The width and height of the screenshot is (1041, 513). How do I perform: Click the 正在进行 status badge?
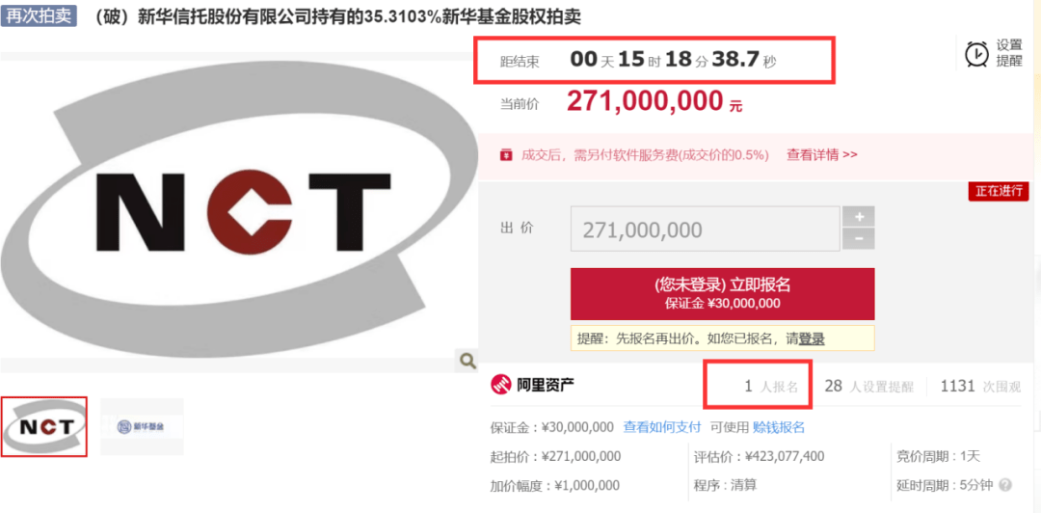click(x=999, y=191)
